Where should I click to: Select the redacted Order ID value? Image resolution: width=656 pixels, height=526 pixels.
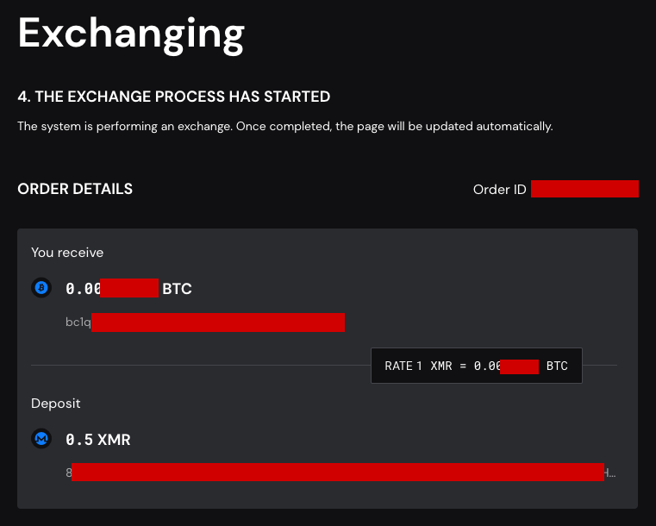point(584,189)
